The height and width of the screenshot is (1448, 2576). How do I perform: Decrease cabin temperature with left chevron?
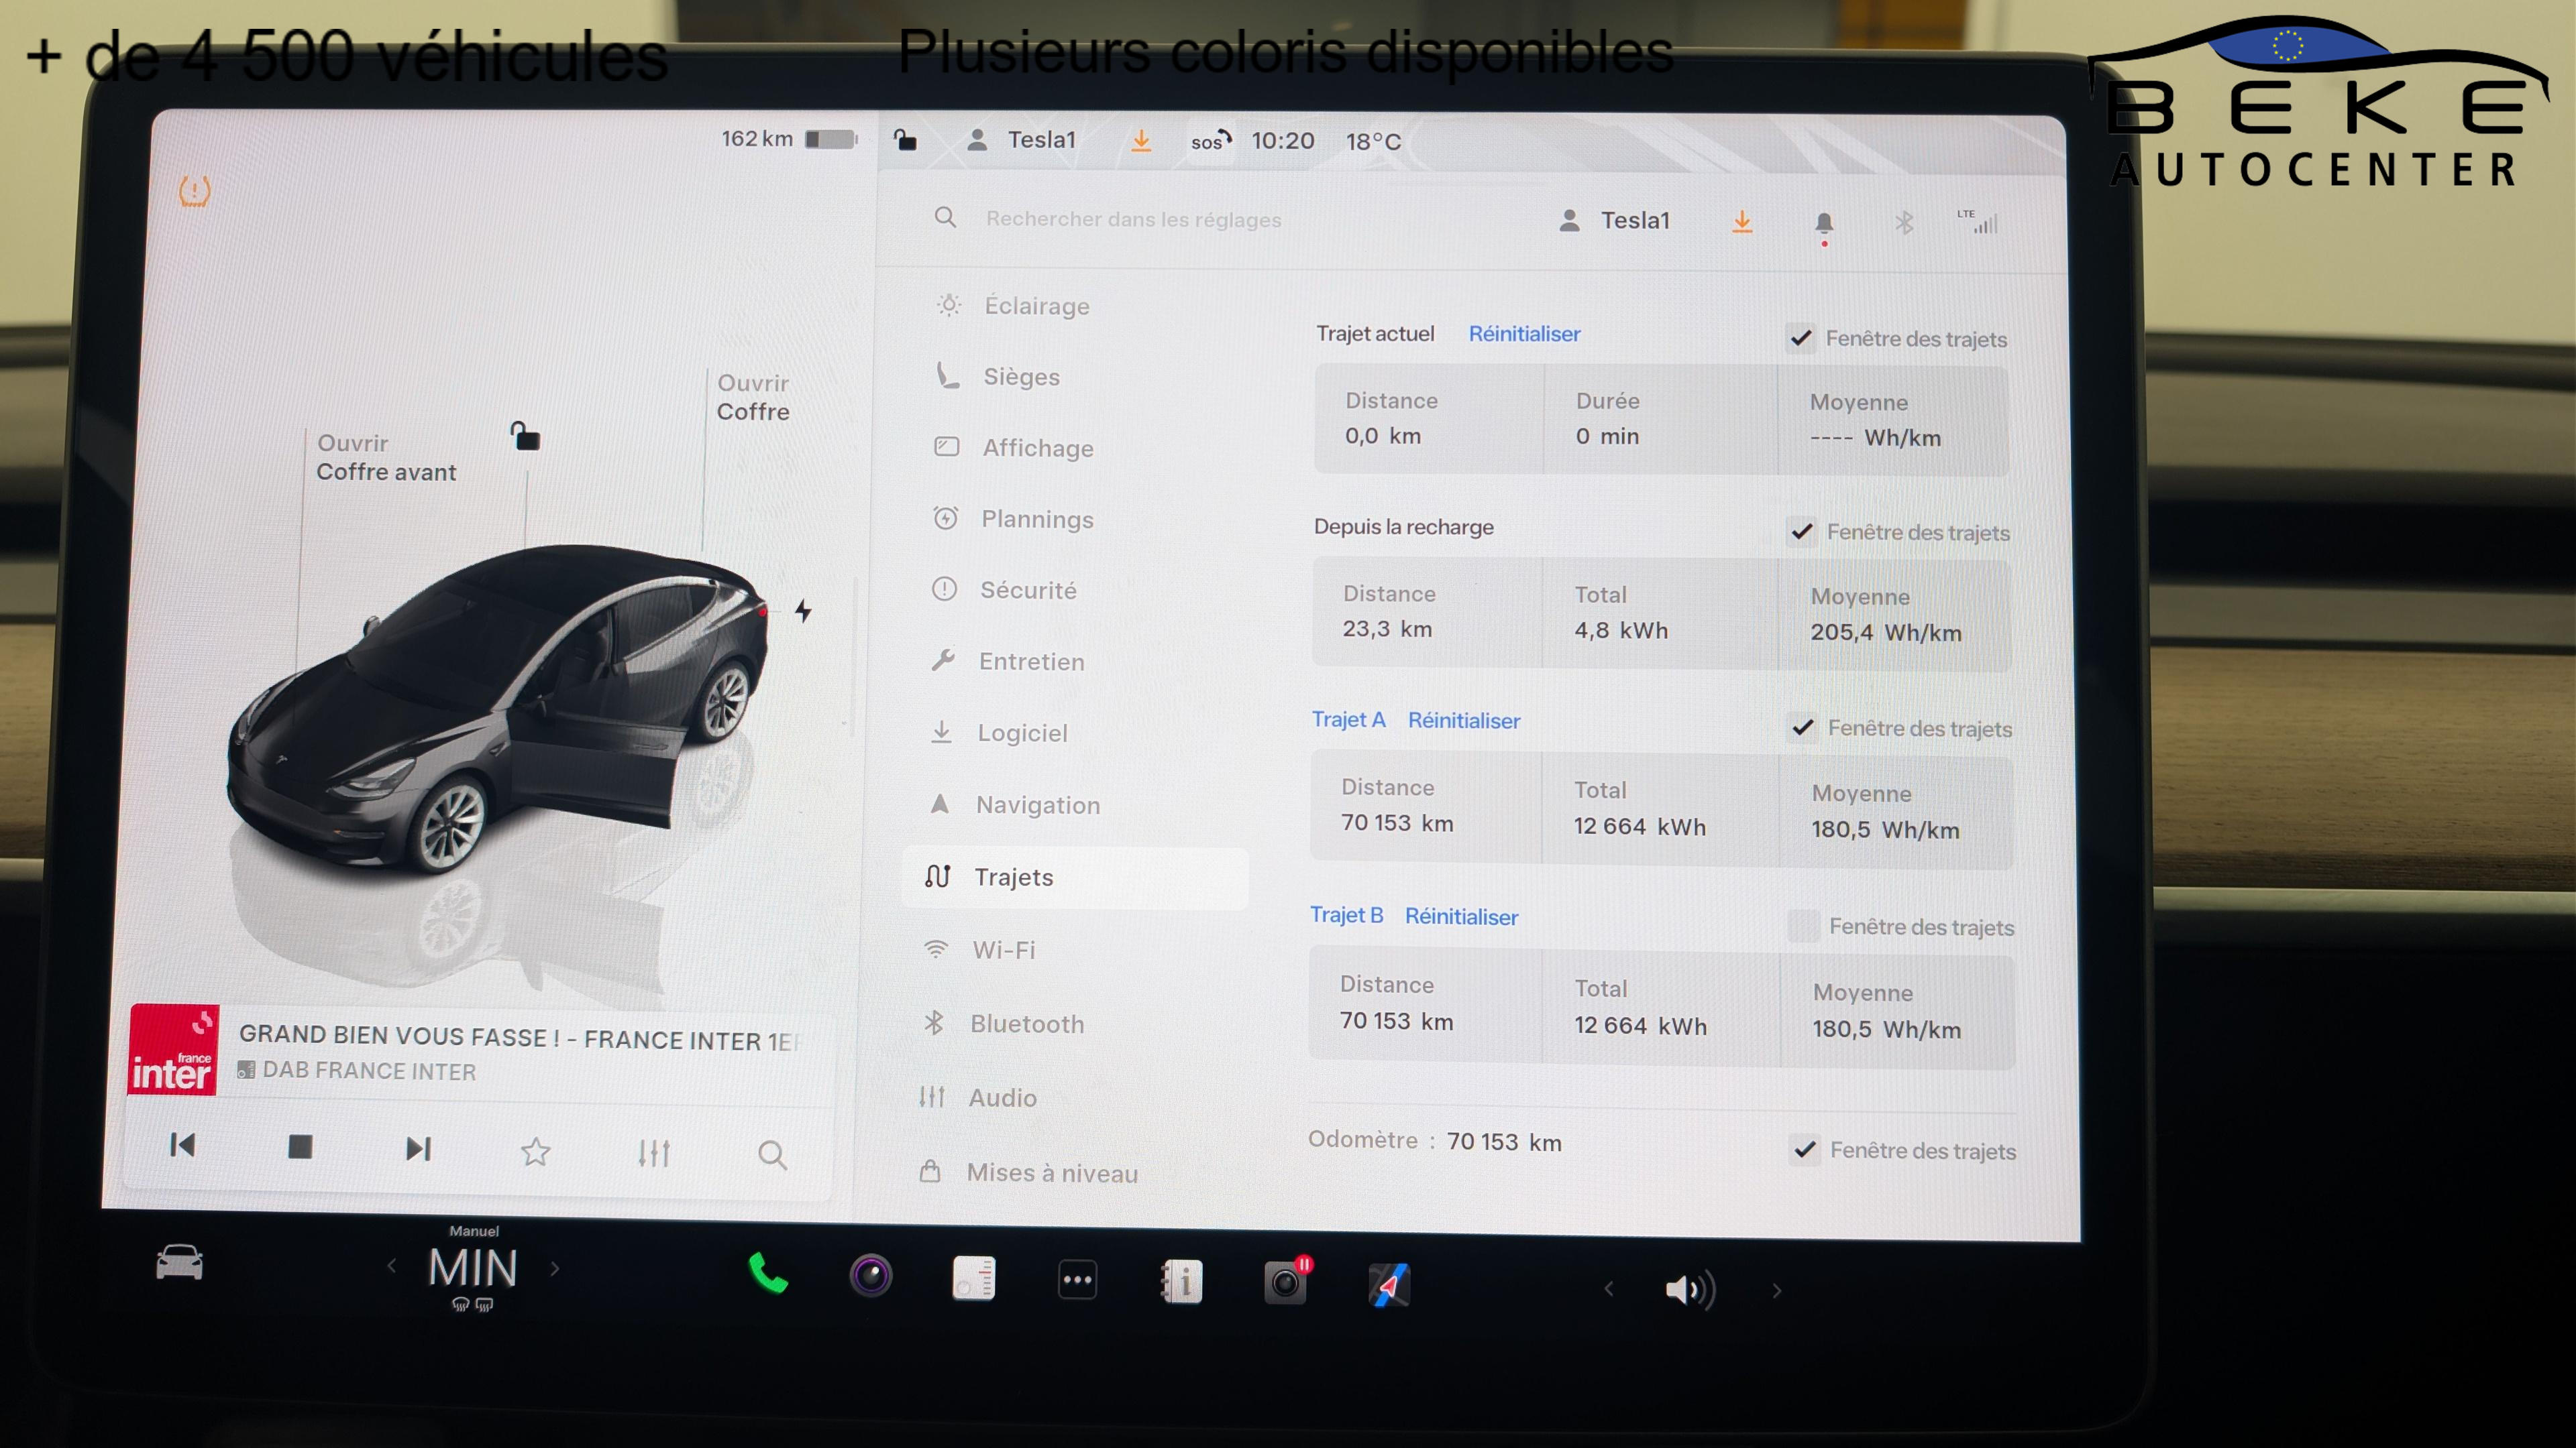point(392,1266)
